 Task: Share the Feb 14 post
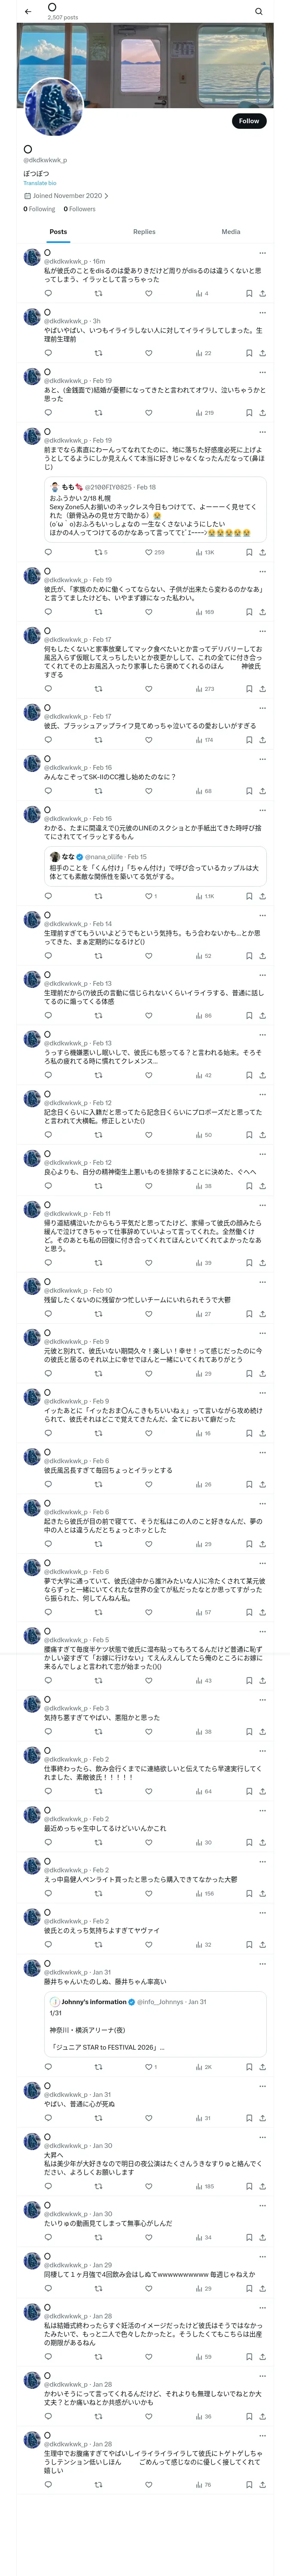(262, 956)
